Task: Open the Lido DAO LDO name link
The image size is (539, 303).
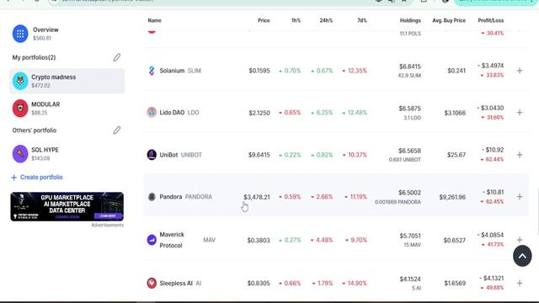Action: [179, 112]
